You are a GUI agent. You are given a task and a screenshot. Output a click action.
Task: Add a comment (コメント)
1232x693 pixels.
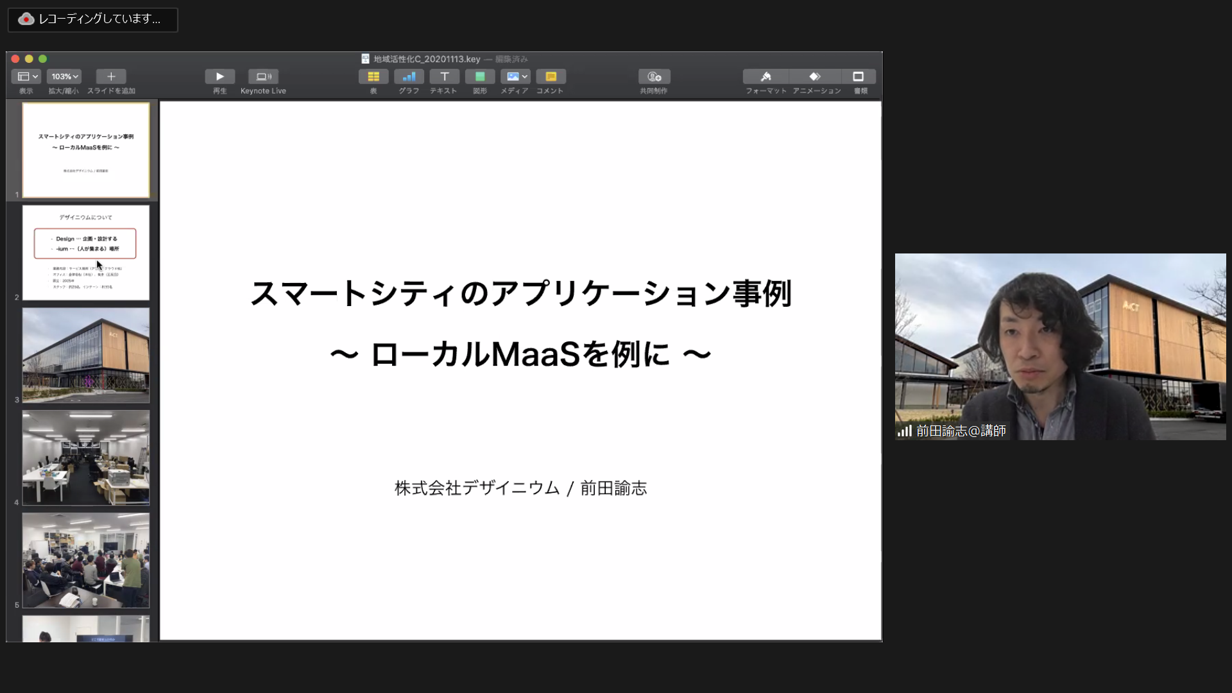pyautogui.click(x=551, y=76)
